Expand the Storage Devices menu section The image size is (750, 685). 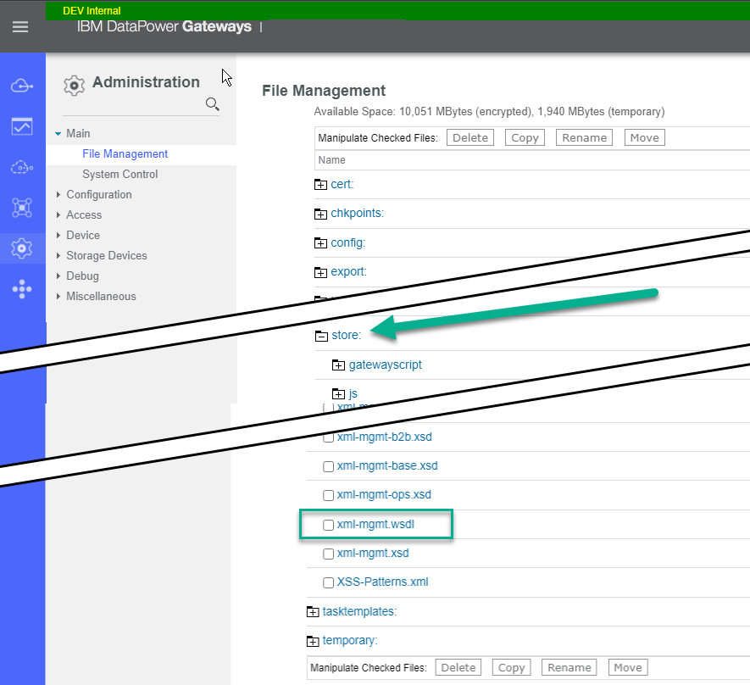[x=106, y=255]
